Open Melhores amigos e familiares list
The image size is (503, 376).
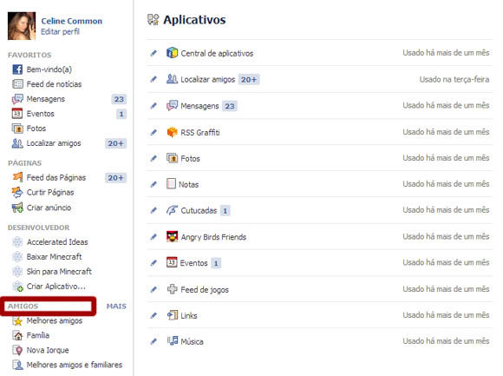(75, 365)
